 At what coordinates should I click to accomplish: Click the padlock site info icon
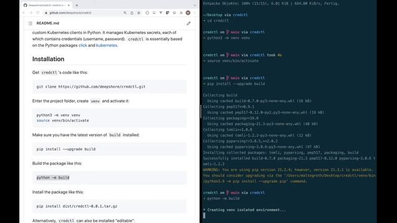tap(46, 12)
